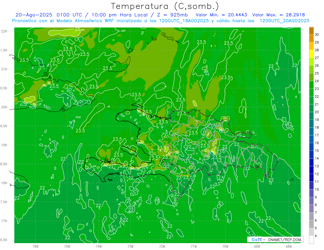Click the "75W" longitude axis label
324x250 pixels.
click(67, 246)
